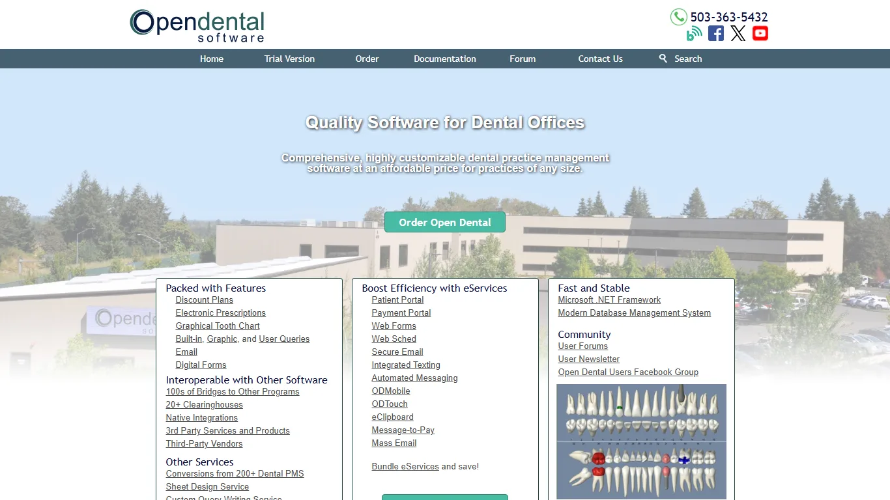Open User Forums link

tap(583, 346)
